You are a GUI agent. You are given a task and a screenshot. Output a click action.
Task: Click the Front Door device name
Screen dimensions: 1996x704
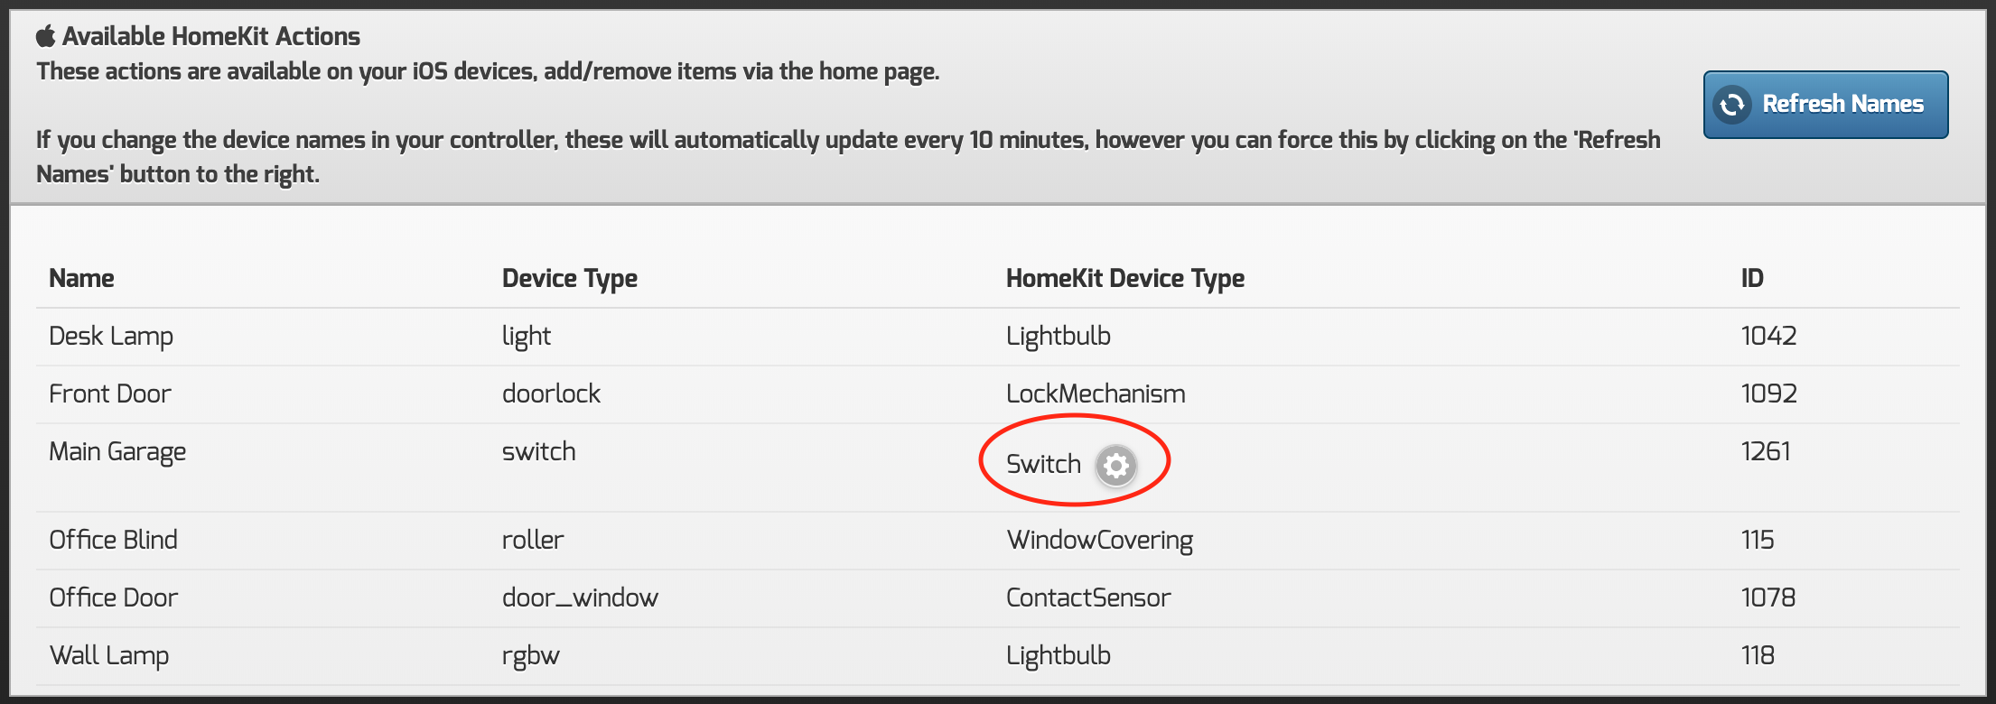tap(110, 394)
